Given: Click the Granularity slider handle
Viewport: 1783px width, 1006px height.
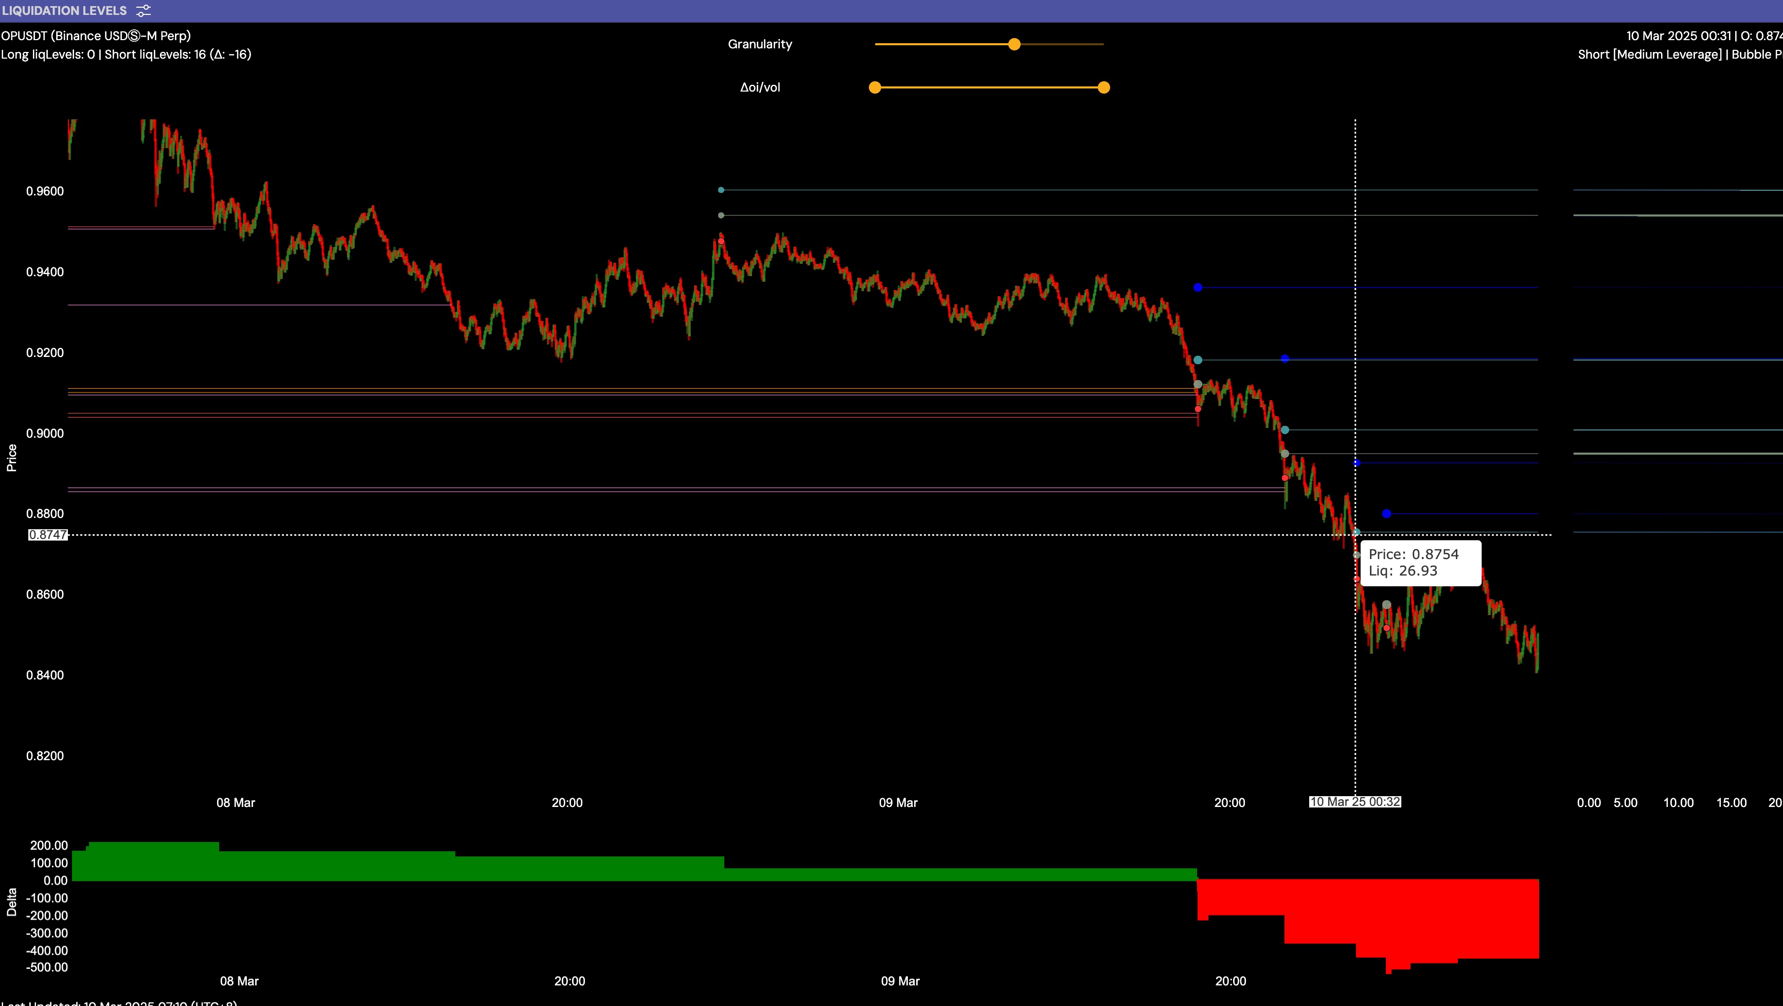Looking at the screenshot, I should (1014, 44).
